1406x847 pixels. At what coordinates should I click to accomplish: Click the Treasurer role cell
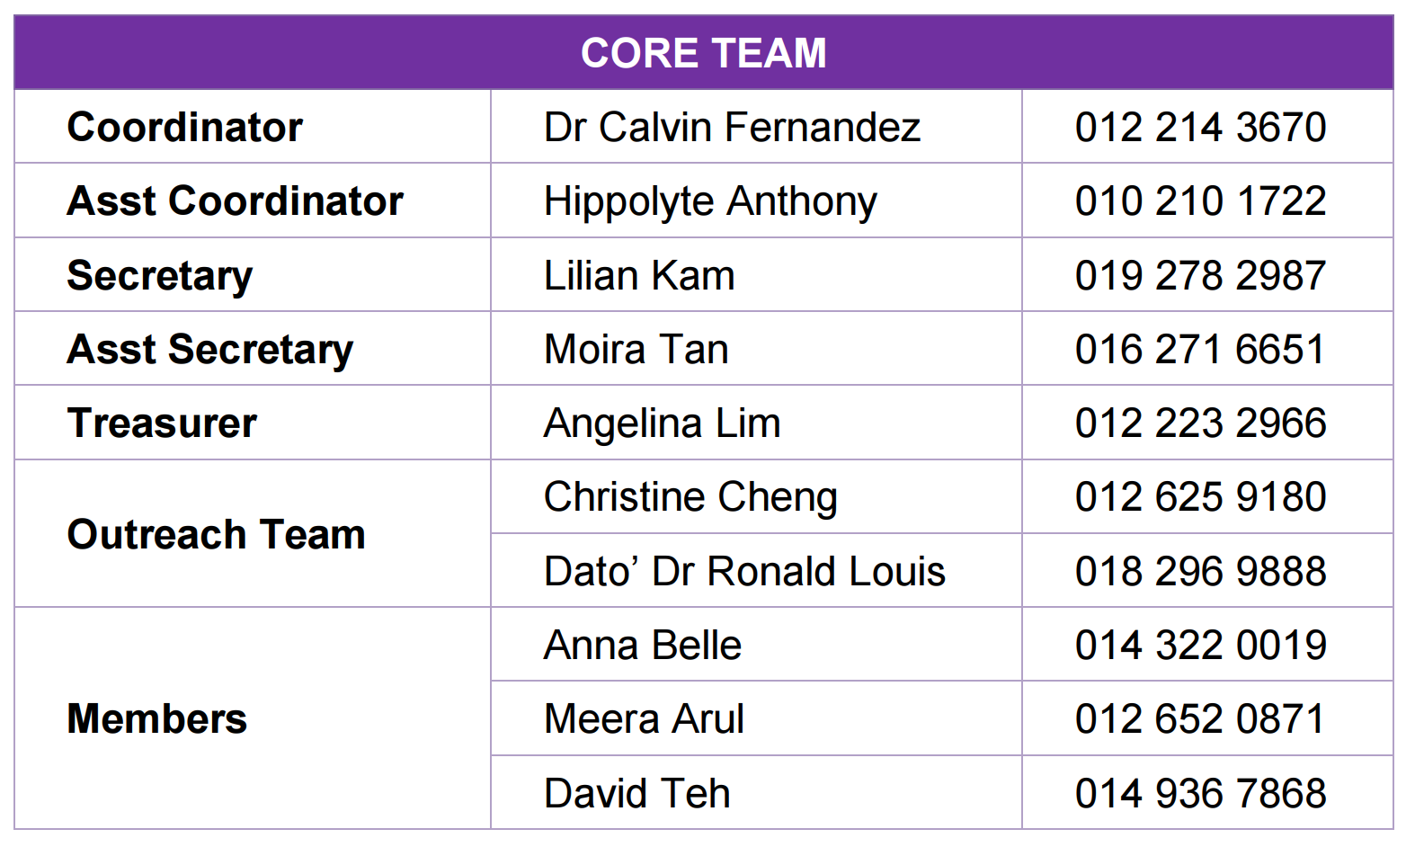[x=162, y=423]
